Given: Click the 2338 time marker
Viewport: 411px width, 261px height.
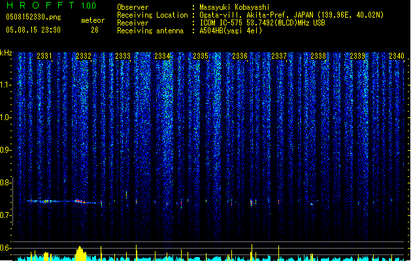Looking at the screenshot, I should tap(318, 55).
